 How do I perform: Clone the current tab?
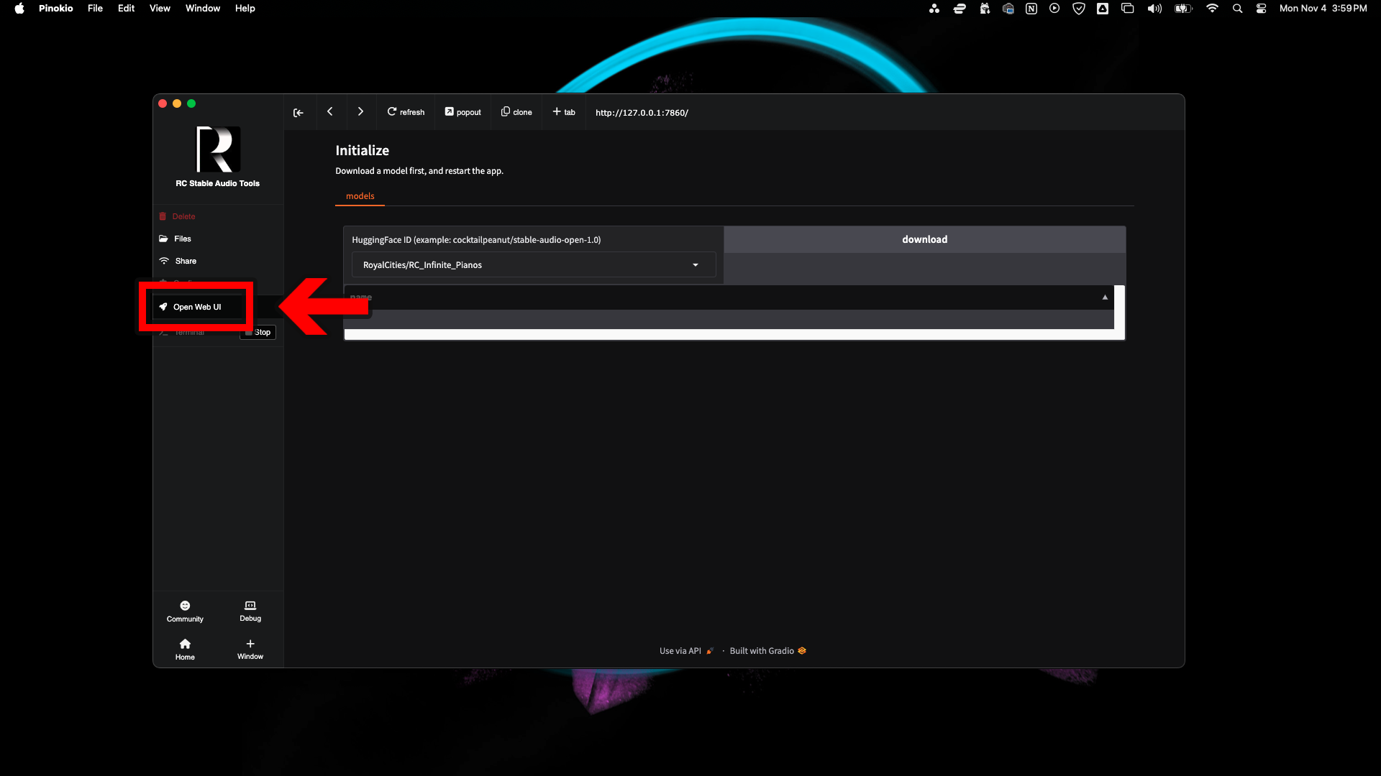coord(516,112)
